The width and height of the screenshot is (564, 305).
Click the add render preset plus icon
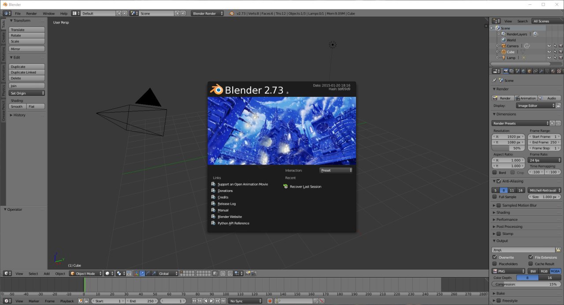tap(553, 123)
